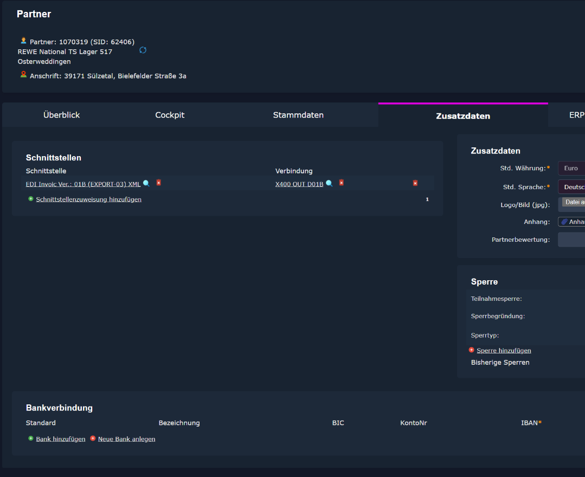Go to the Cockpit tab
This screenshot has width=585, height=477.
(170, 115)
